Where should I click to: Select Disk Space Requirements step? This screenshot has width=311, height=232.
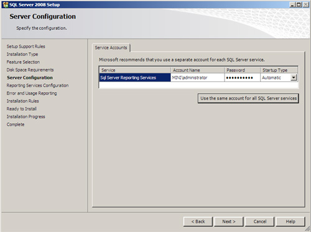click(30, 70)
